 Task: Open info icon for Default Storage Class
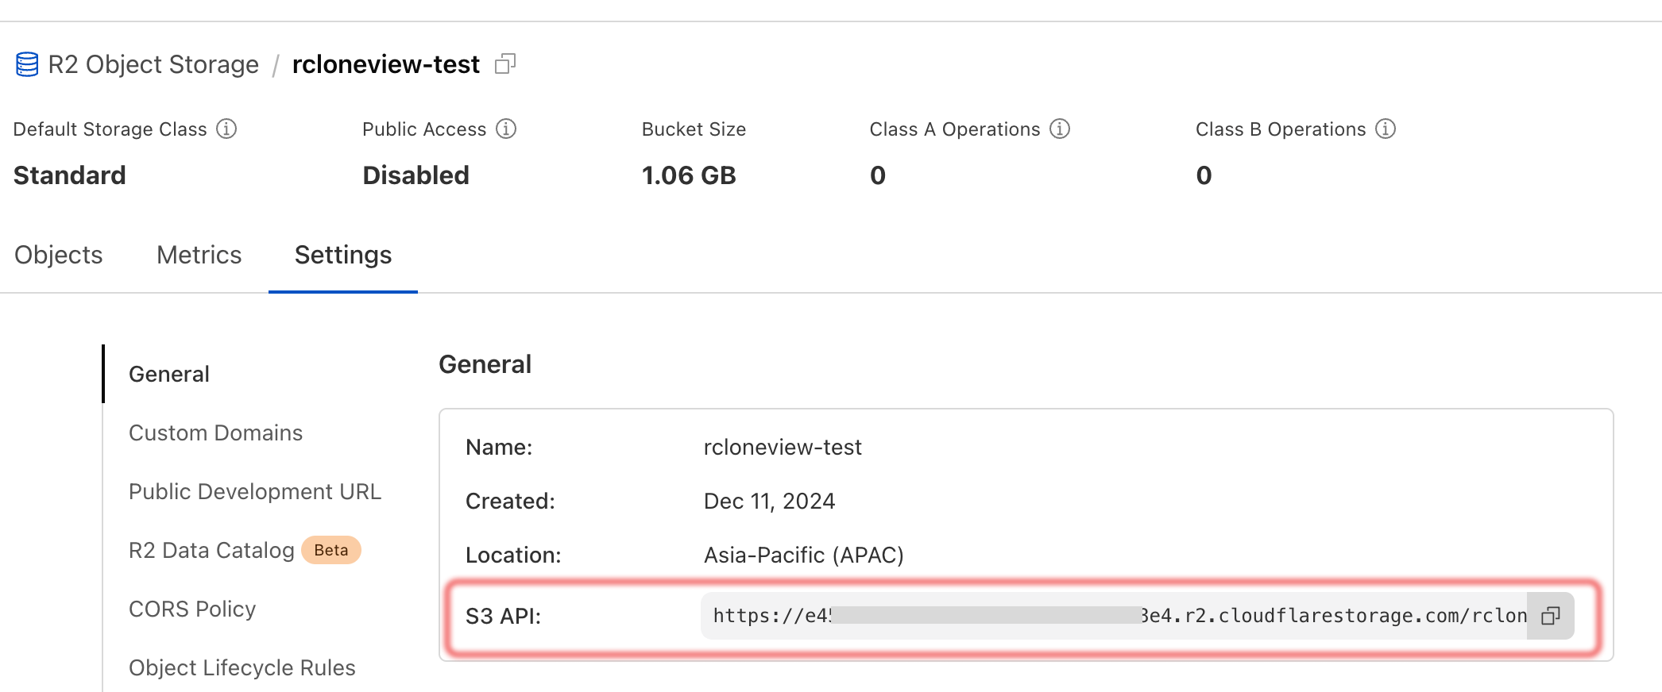pos(226,129)
